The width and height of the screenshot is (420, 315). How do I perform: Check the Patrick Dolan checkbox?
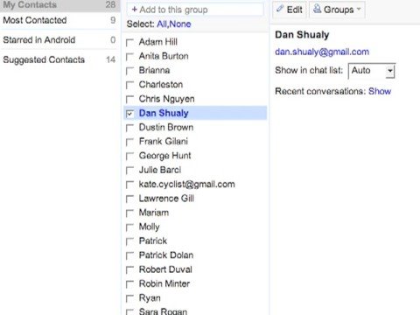coord(129,255)
